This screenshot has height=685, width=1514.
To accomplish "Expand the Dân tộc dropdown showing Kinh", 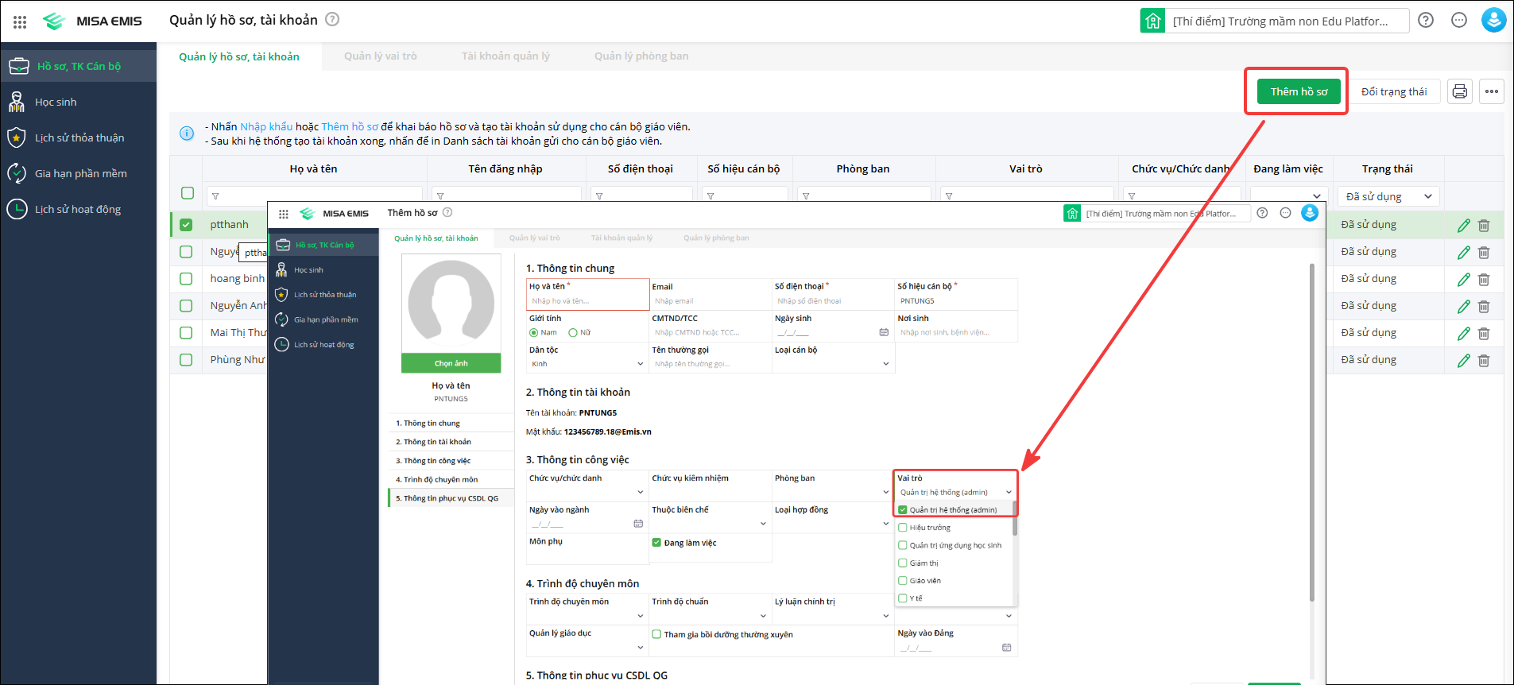I will (587, 364).
